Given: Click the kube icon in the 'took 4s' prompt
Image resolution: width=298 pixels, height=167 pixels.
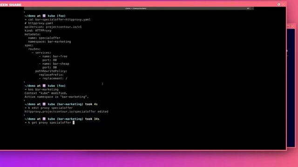Looking at the screenshot, I should [44, 104].
